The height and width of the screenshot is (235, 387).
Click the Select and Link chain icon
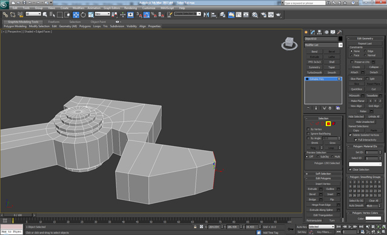coord(5,15)
